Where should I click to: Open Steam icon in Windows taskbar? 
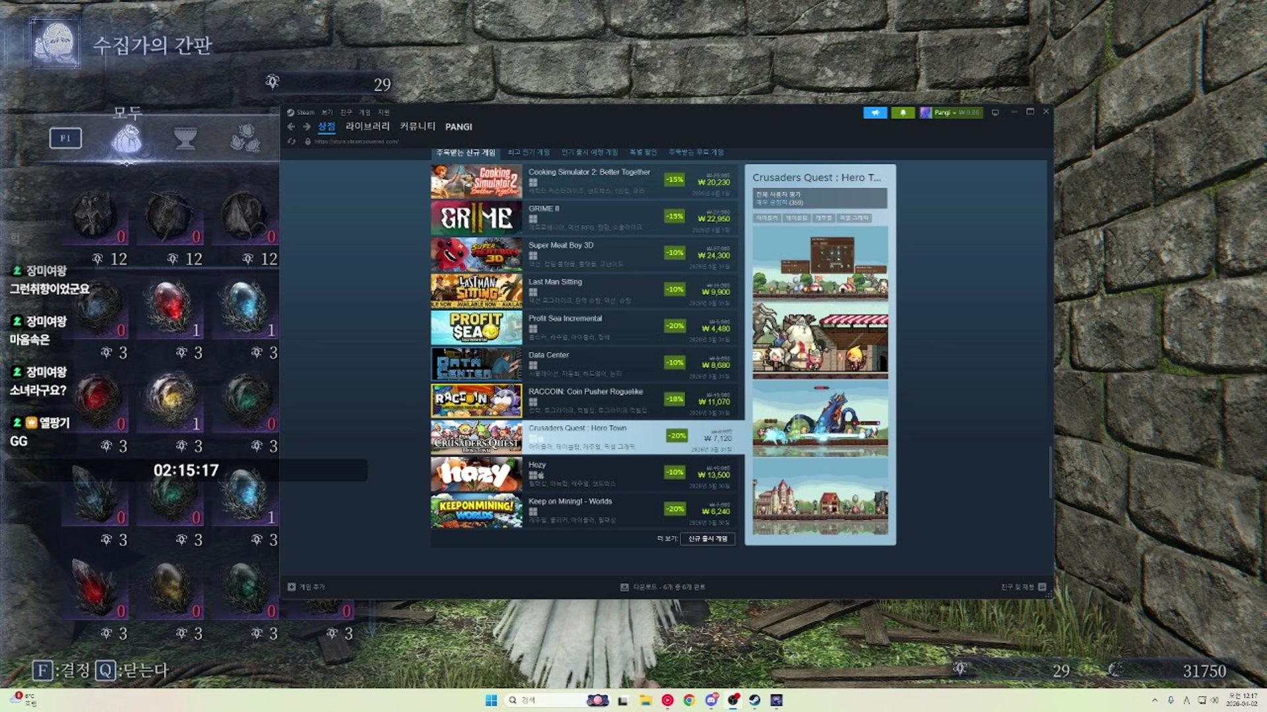754,700
